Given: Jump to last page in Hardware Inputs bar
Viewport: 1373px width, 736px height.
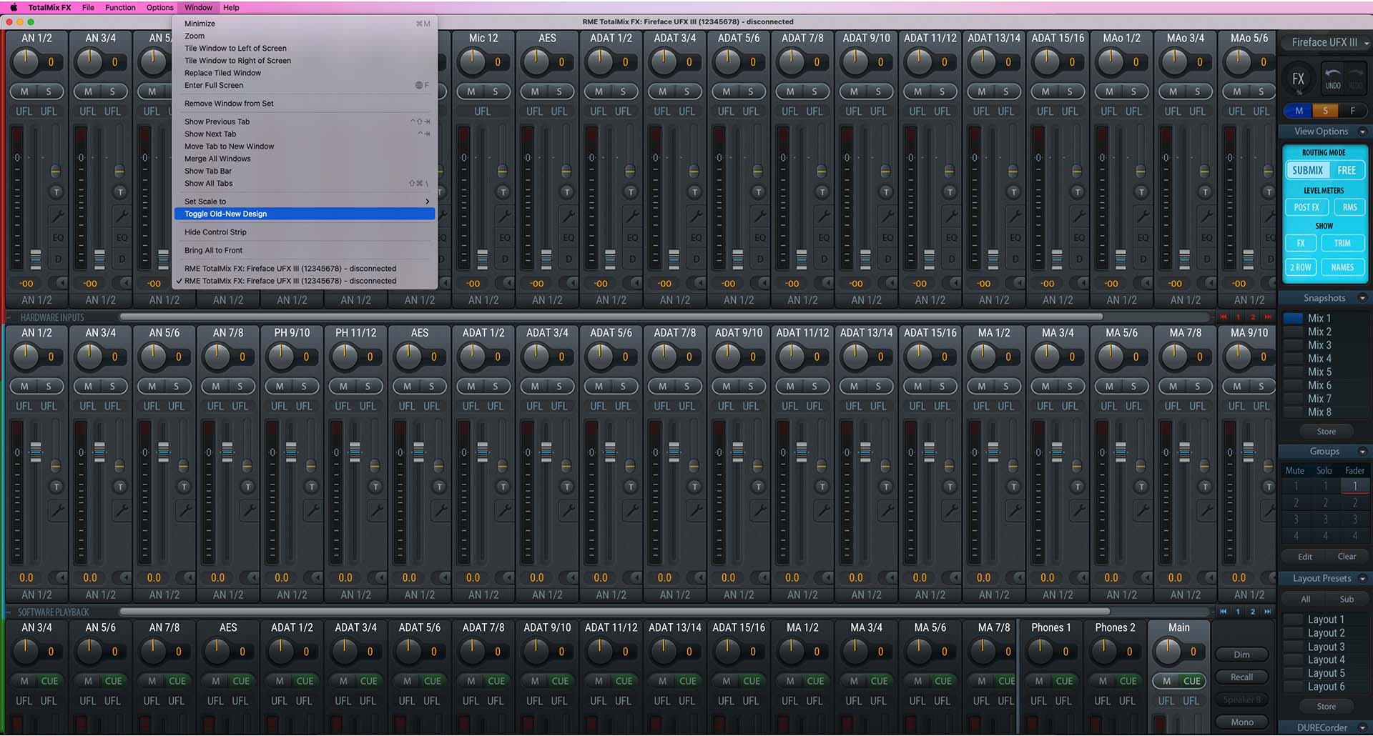Looking at the screenshot, I should [x=1268, y=317].
